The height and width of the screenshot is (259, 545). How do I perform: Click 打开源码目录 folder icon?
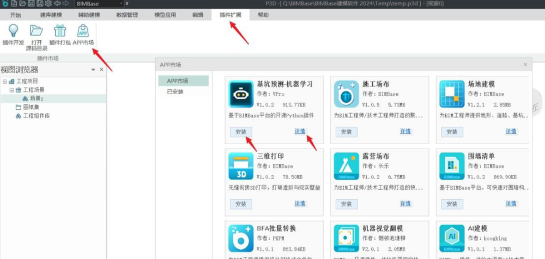tap(36, 30)
